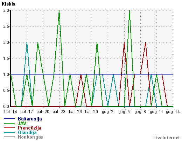Click the red Prancūzija legend line swatch
Screen dimensions: 182x141
tap(9, 128)
